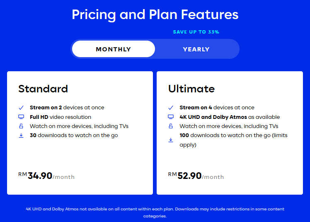The height and width of the screenshot is (222, 310).
Task: Click the download icon beside 100 downloads
Action: (171, 140)
